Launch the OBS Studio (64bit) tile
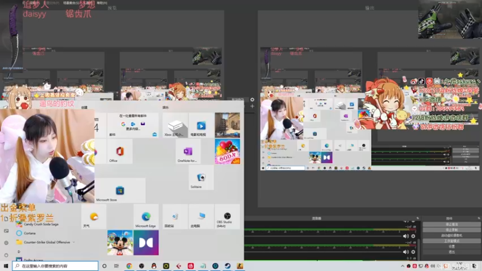482x271 pixels. pyautogui.click(x=228, y=217)
